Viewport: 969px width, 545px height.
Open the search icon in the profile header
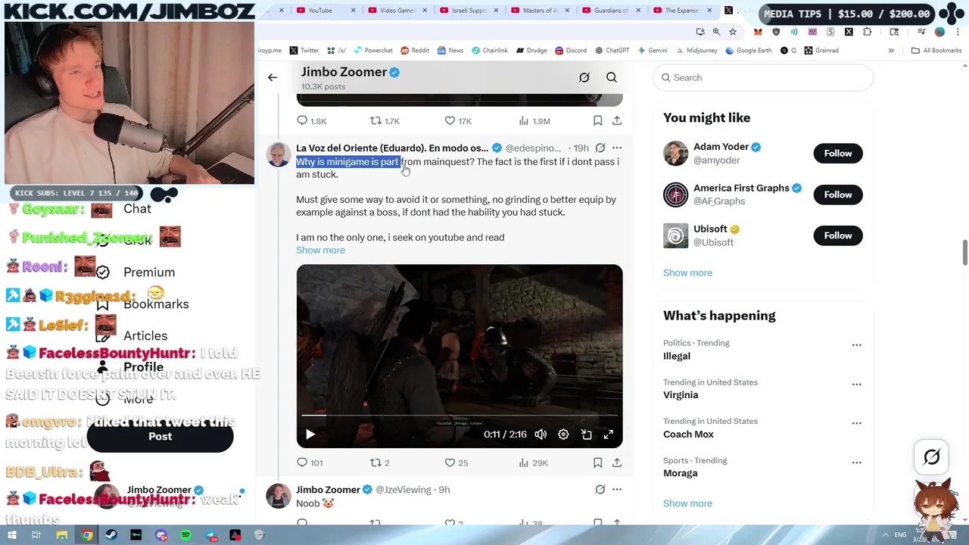tap(612, 77)
